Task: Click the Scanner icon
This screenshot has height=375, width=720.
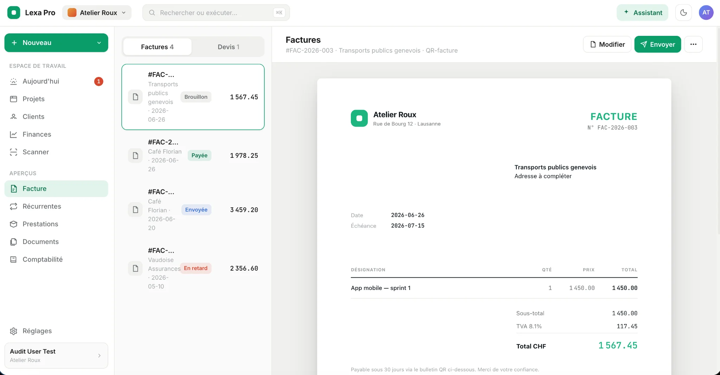Action: 13,152
